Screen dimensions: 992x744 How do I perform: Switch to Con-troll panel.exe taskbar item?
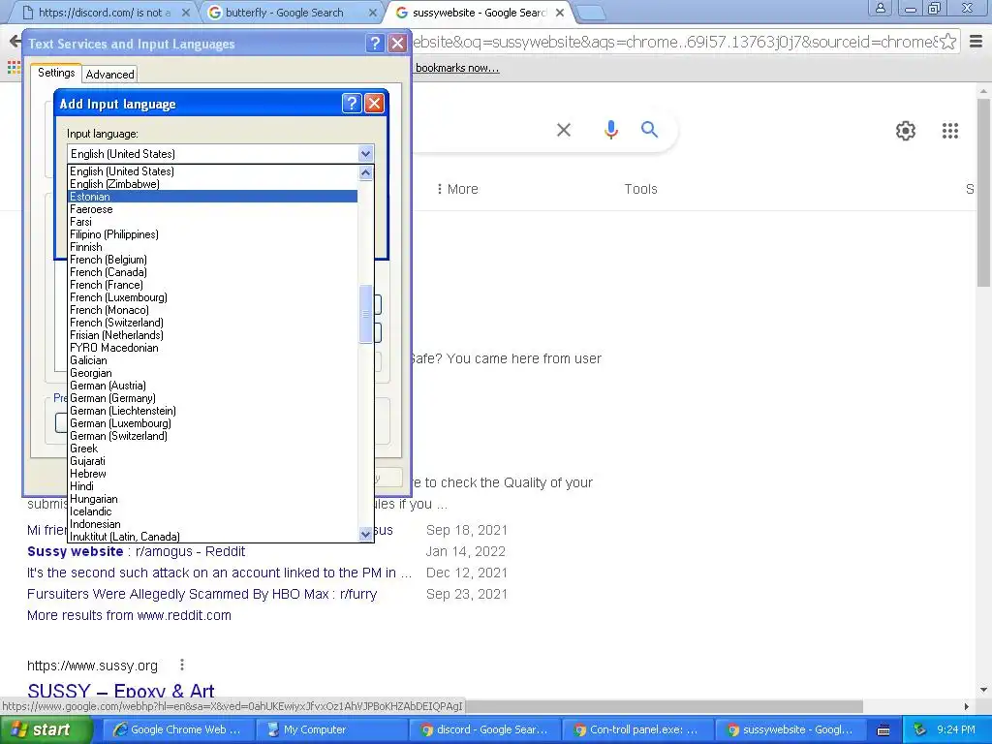point(637,729)
